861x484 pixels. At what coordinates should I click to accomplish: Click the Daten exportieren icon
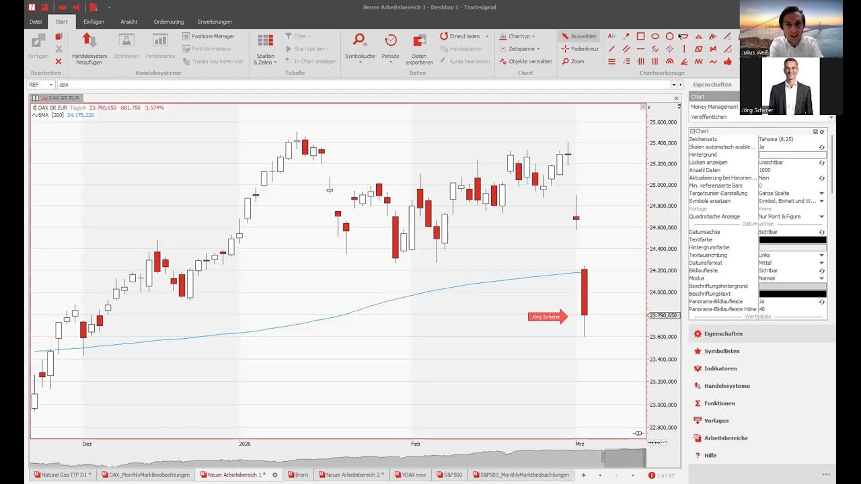419,42
